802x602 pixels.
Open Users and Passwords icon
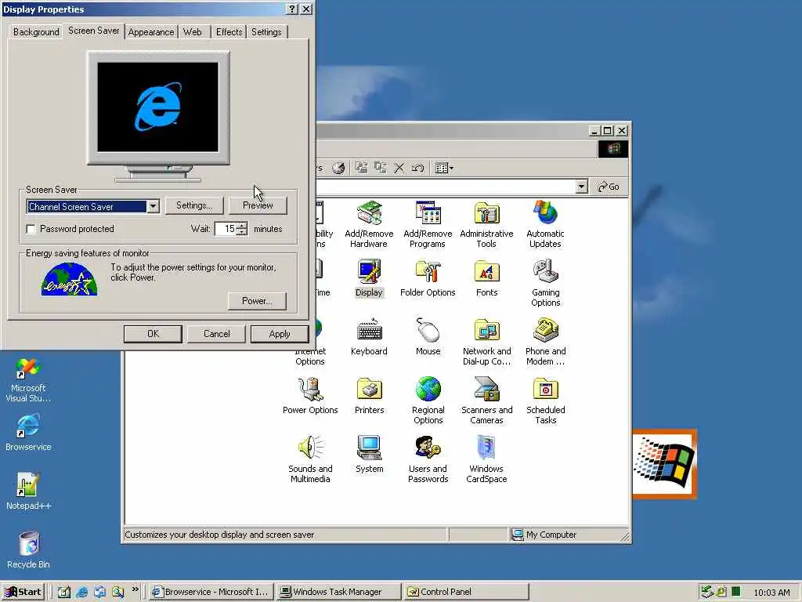428,459
